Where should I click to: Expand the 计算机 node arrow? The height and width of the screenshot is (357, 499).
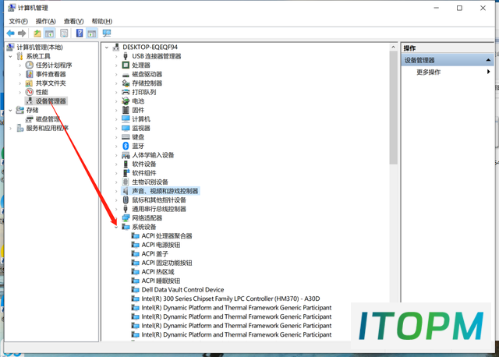[x=116, y=119]
